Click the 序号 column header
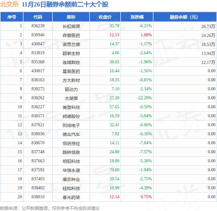Screen dimensions: 217x211 (12, 17)
